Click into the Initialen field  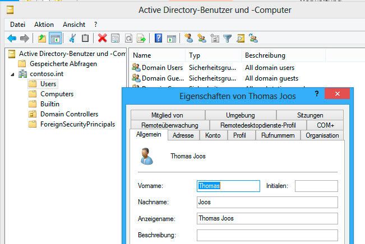[316, 186]
